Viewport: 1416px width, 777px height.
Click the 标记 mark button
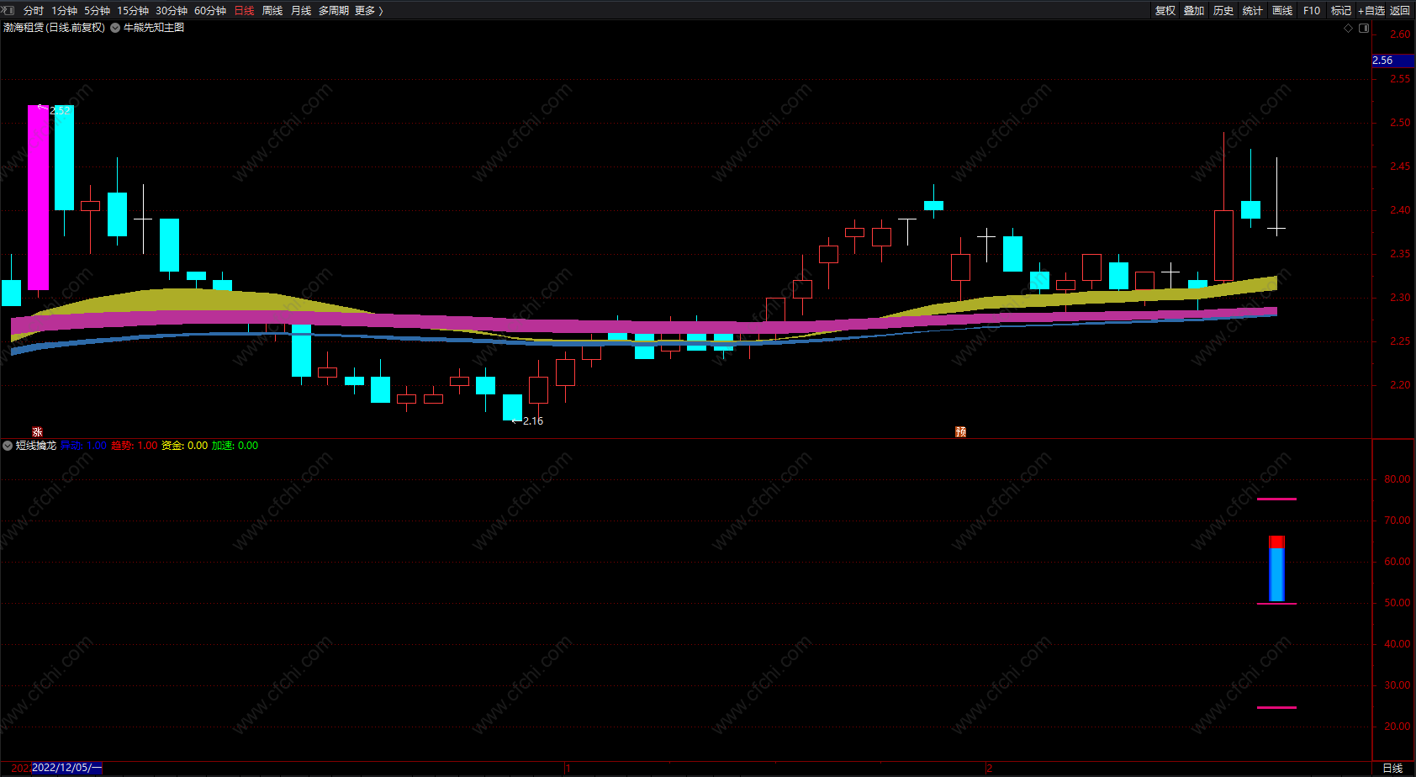1341,11
